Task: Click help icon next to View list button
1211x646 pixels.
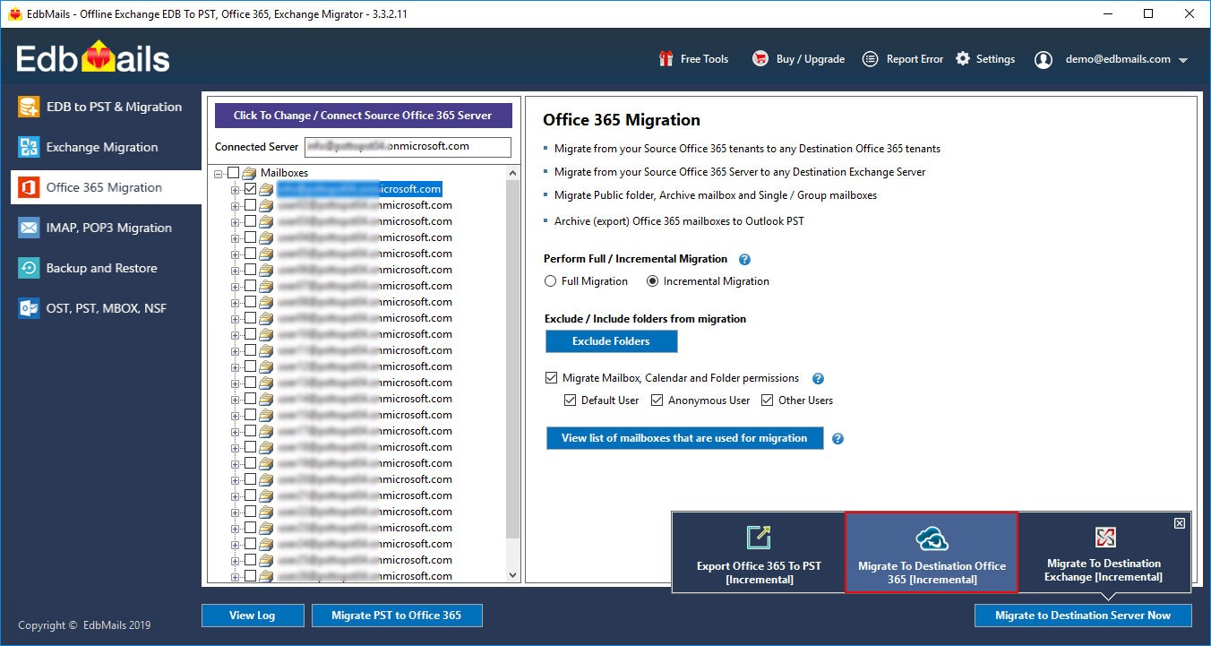Action: click(x=838, y=439)
